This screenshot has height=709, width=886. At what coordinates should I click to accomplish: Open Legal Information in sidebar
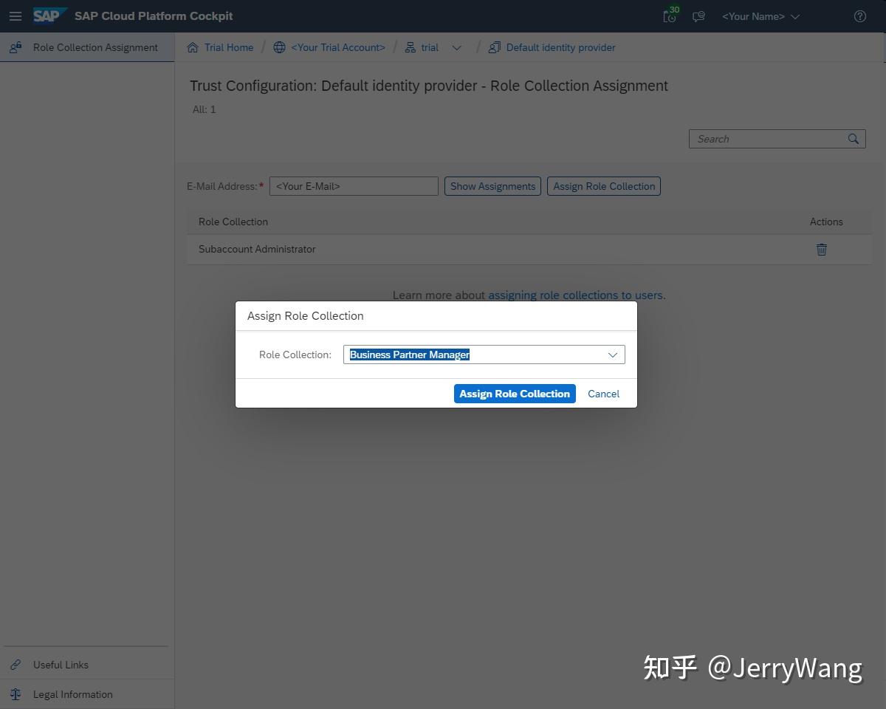coord(72,694)
